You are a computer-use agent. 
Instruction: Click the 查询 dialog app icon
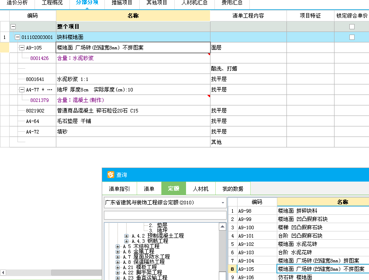coord(110,175)
